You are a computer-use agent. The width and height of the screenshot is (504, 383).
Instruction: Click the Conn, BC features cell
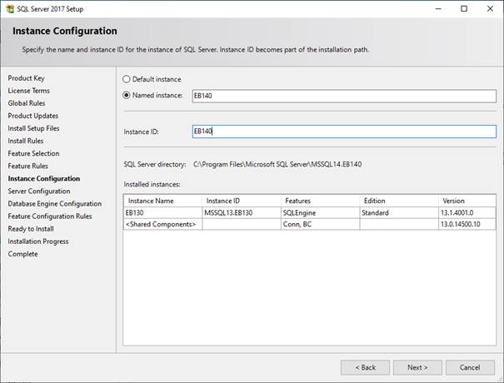point(321,224)
